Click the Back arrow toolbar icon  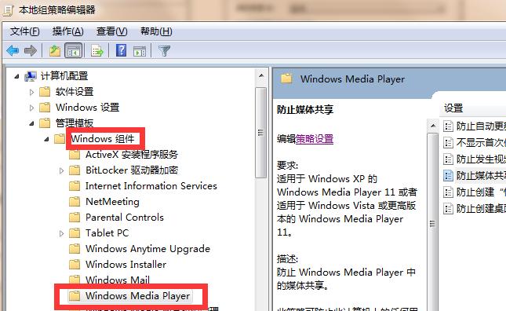13,51
